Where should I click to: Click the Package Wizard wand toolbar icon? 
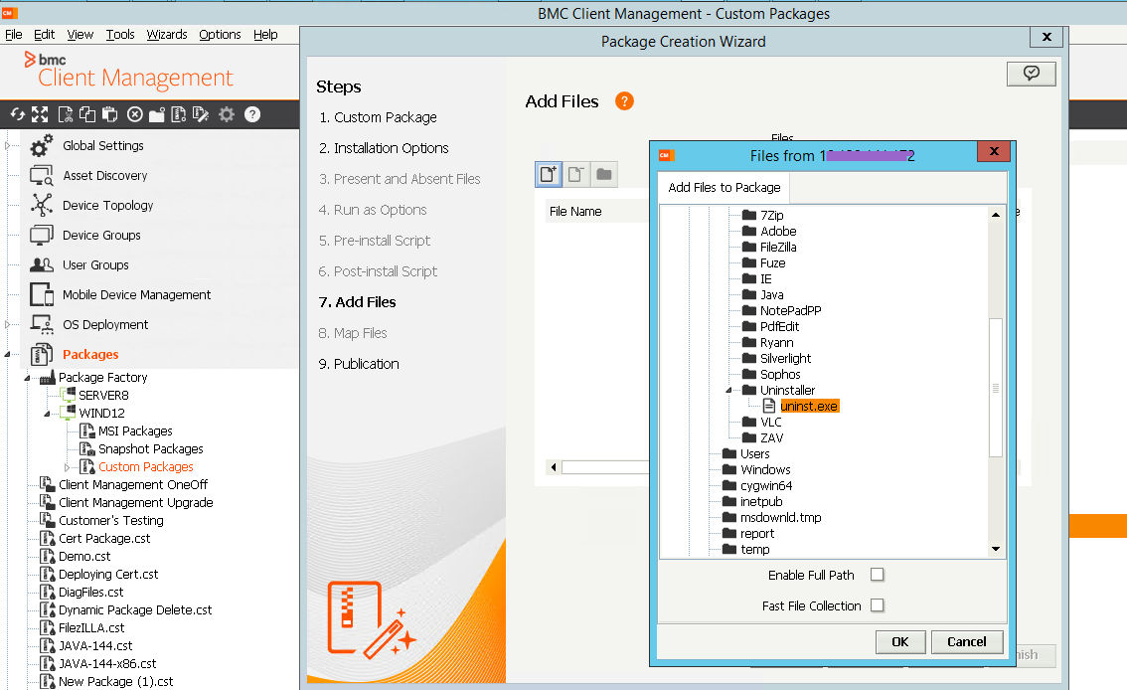tap(201, 114)
